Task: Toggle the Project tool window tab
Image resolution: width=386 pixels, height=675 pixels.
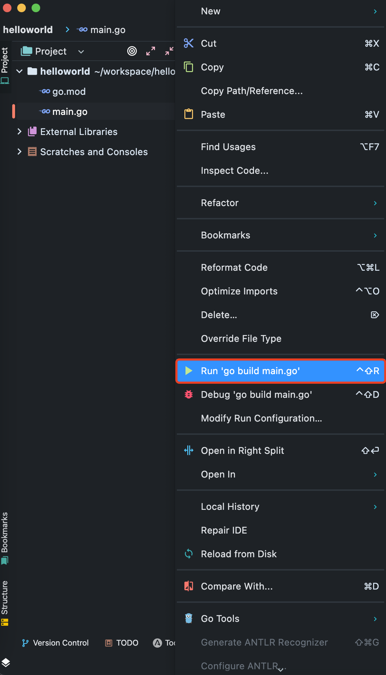Action: coord(5,65)
